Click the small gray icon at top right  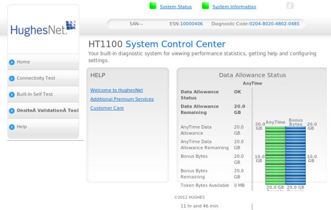tap(290, 6)
